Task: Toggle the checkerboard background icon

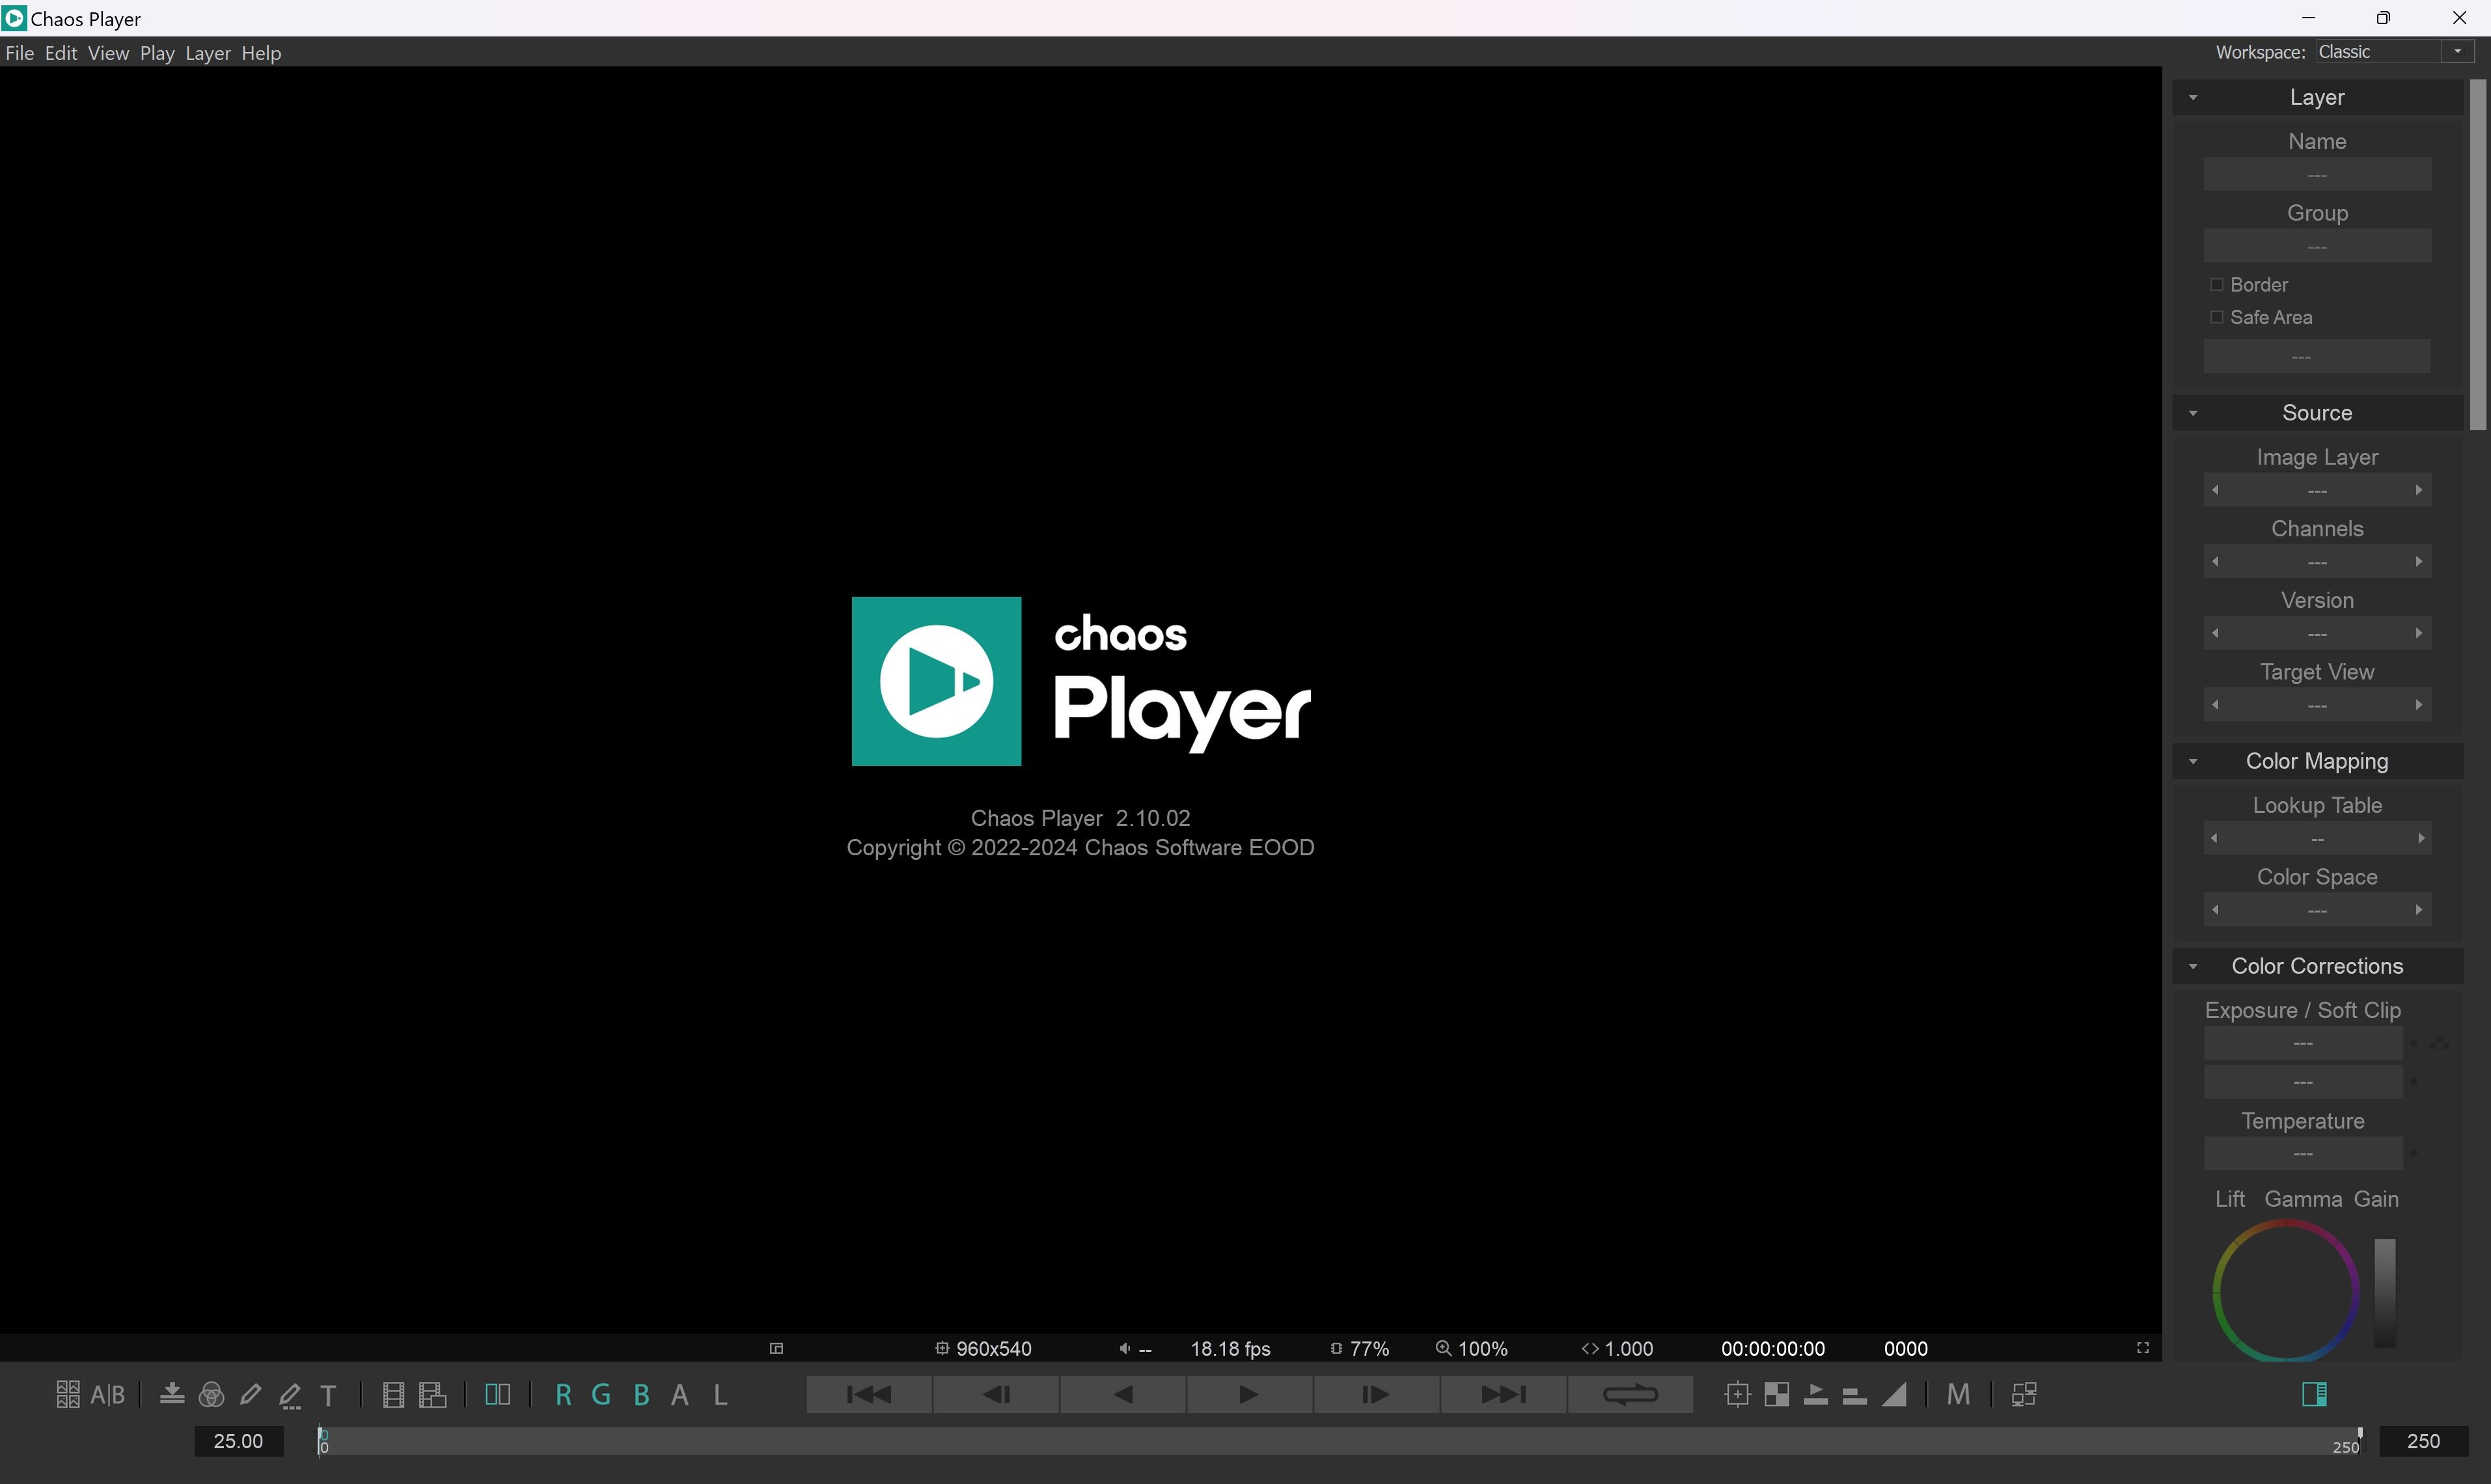Action: (1777, 1394)
